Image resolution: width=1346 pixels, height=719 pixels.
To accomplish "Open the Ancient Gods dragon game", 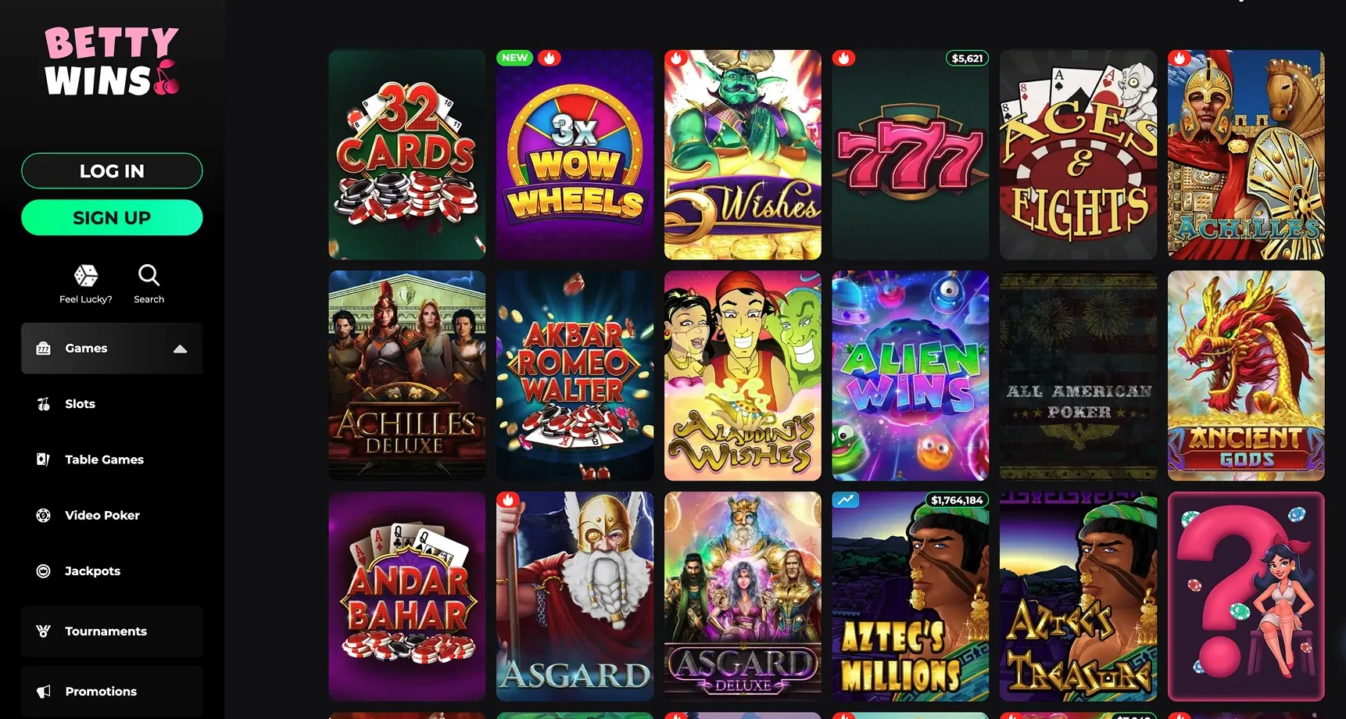I will click(1246, 376).
